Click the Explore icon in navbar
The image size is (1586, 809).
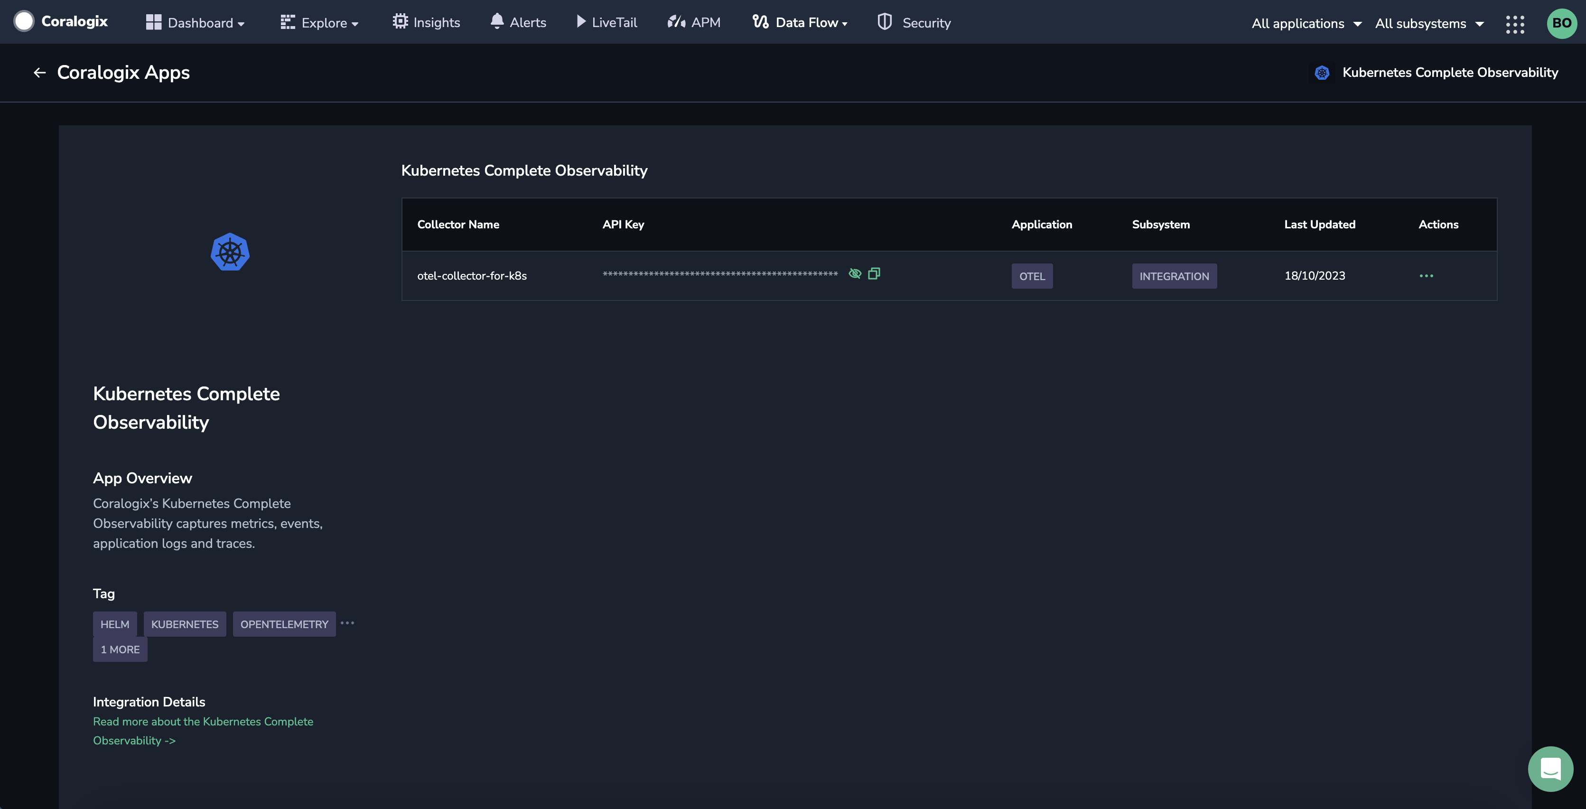[x=288, y=22]
